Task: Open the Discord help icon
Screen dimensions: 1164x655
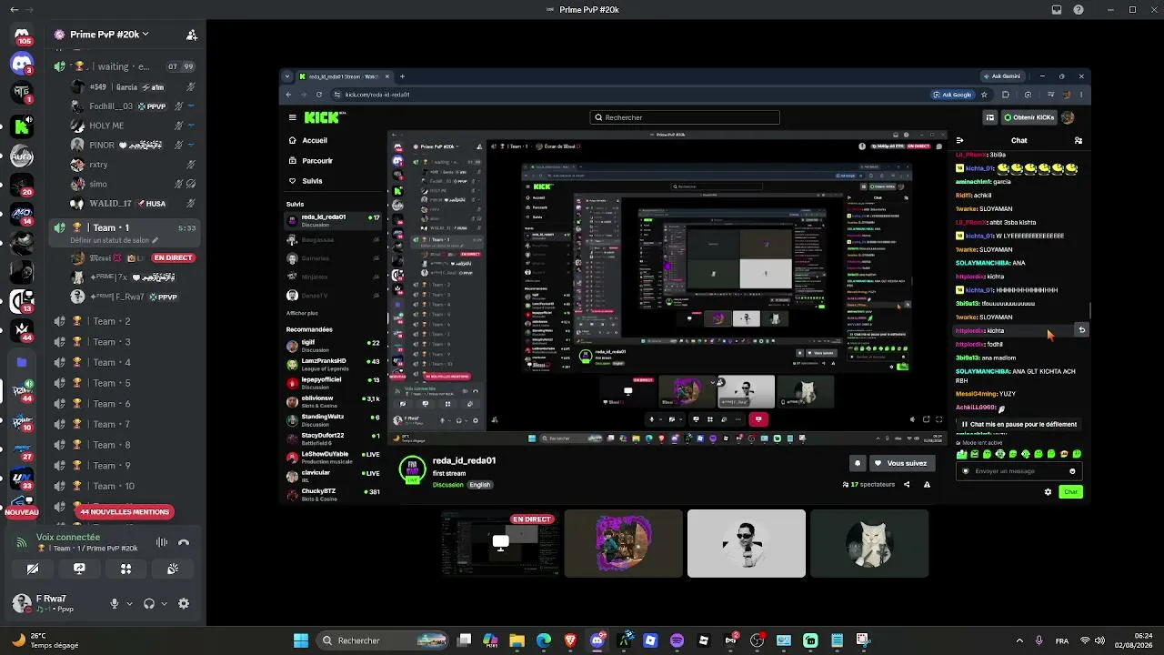Action: coord(1079,10)
